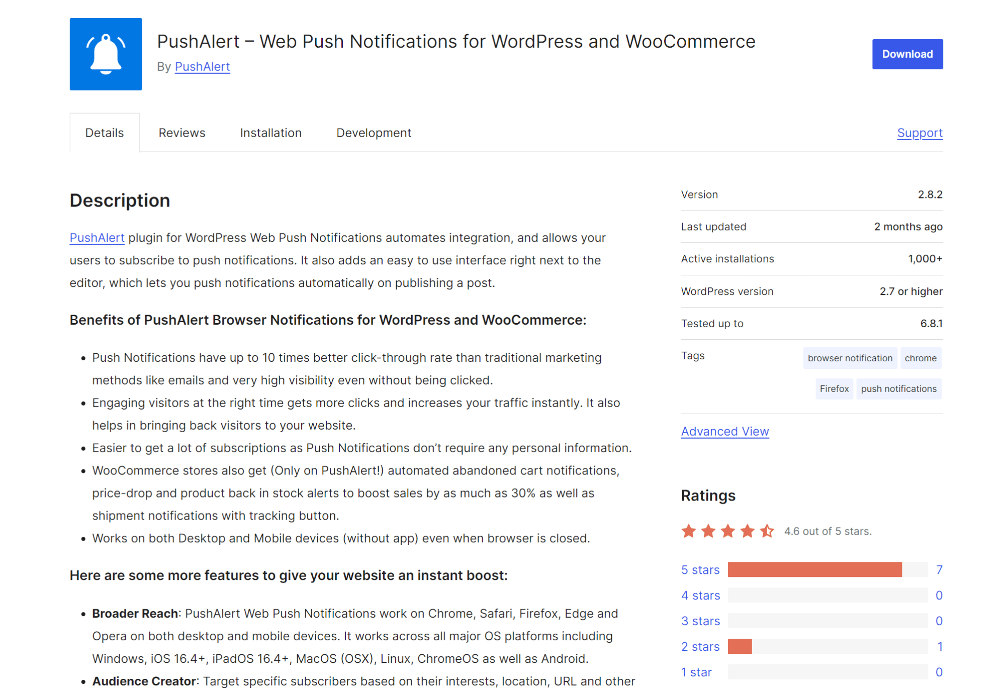The image size is (1005, 694).
Task: Click the version value 2.8.2
Action: 930,194
